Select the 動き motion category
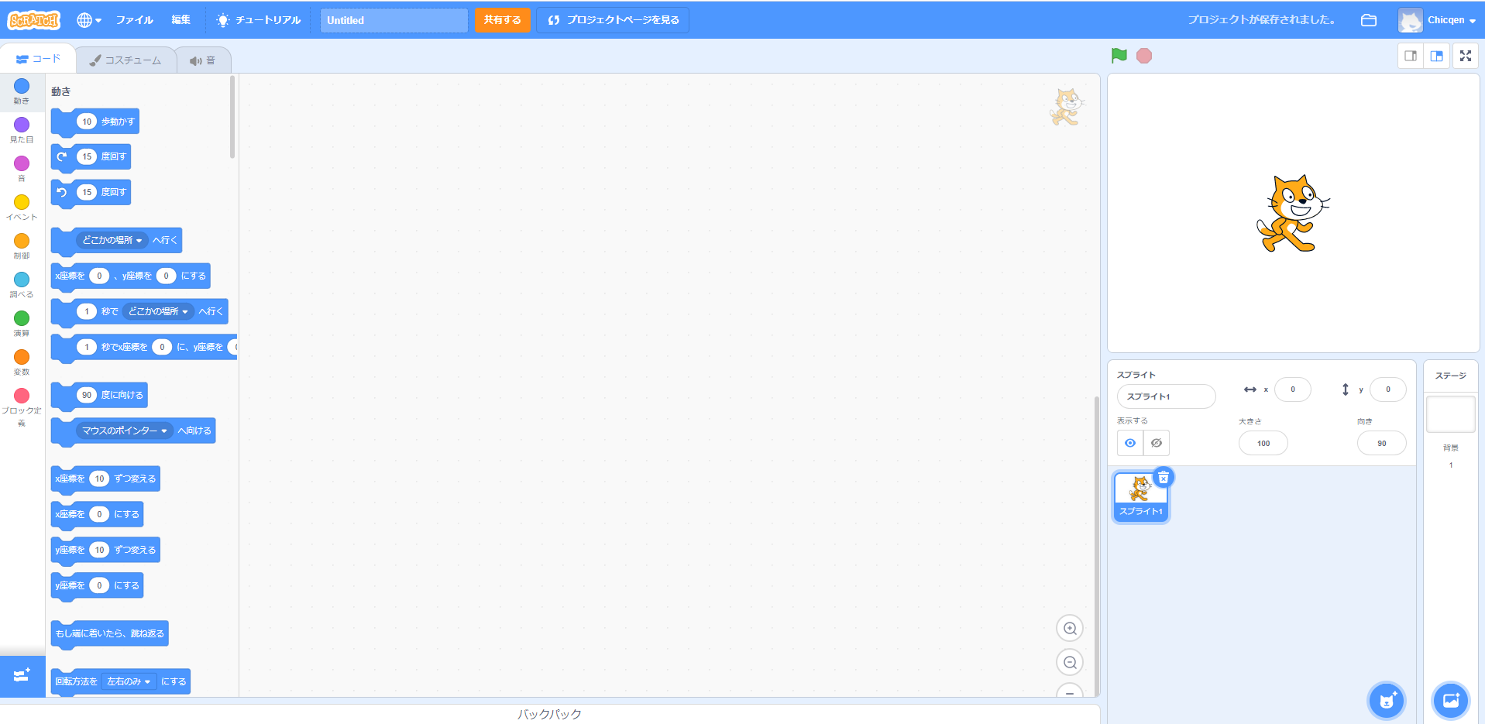1485x724 pixels. pyautogui.click(x=22, y=91)
